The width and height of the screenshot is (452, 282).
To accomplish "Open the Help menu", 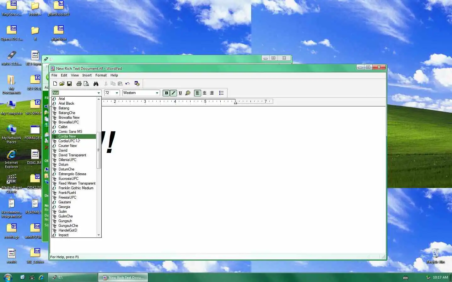I will click(114, 75).
